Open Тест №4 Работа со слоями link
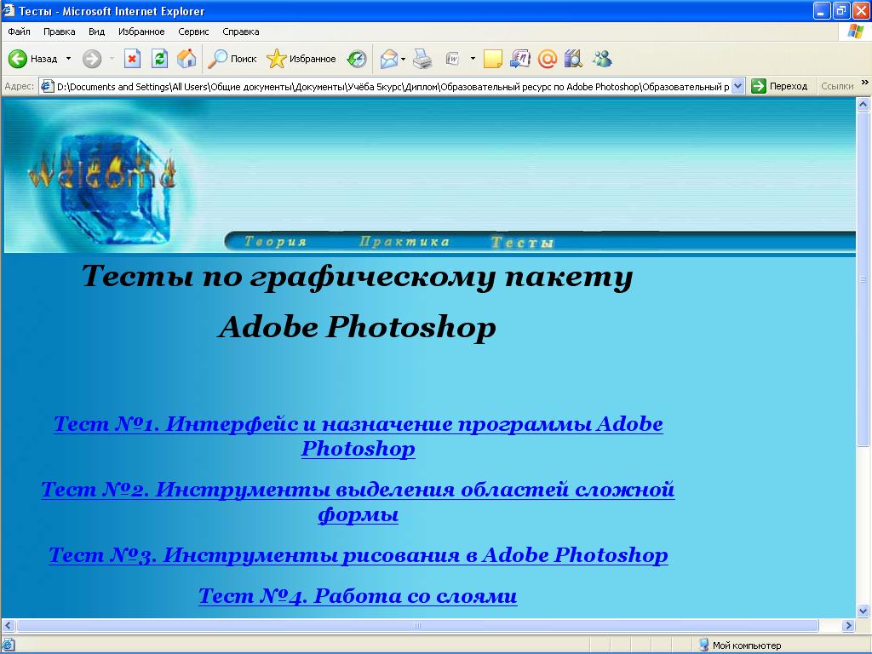Image resolution: width=872 pixels, height=654 pixels. point(359,595)
